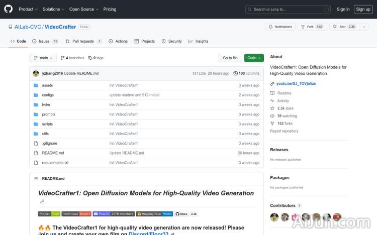Open yzhang2016 avatar in commit row
This screenshot has width=377, height=235.
click(36, 73)
